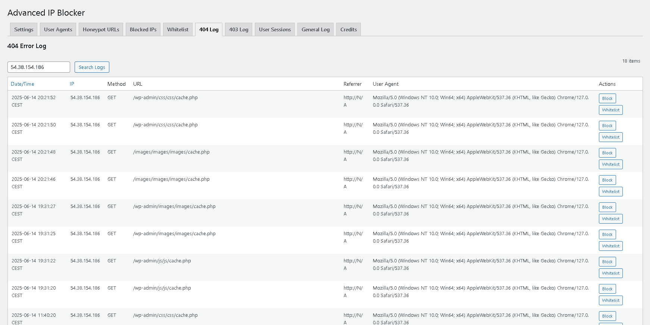Screen dimensions: 650x325
Task: Switch to the User Agents tab
Action: pos(58,29)
